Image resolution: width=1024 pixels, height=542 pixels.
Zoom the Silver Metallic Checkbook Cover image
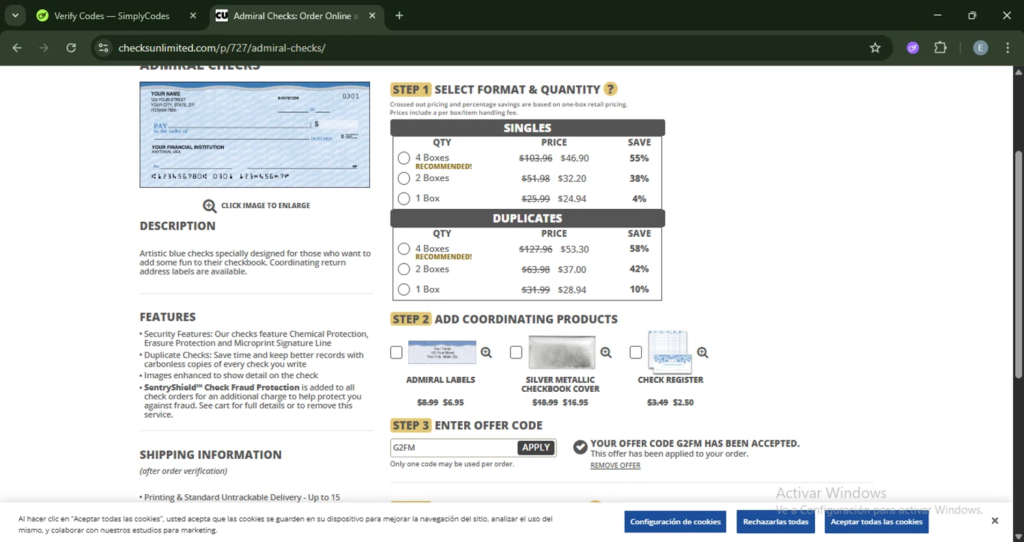click(606, 353)
